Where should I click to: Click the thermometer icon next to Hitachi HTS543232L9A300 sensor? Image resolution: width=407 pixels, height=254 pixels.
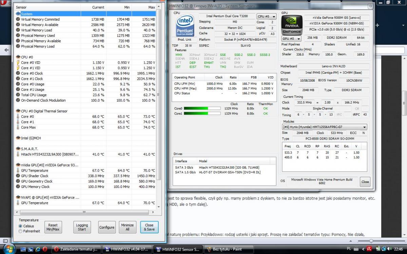click(x=18, y=154)
